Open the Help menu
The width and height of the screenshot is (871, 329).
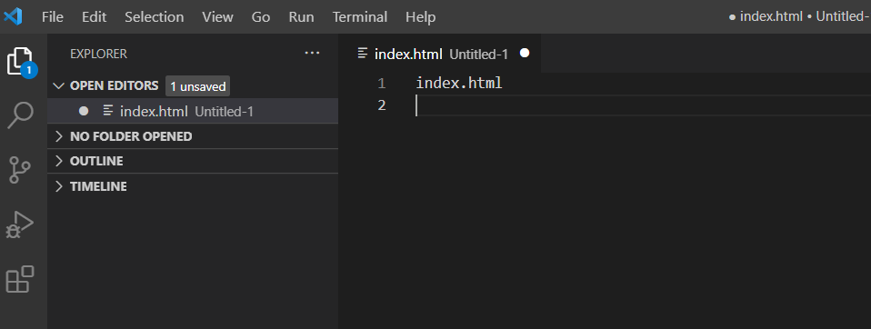click(421, 16)
